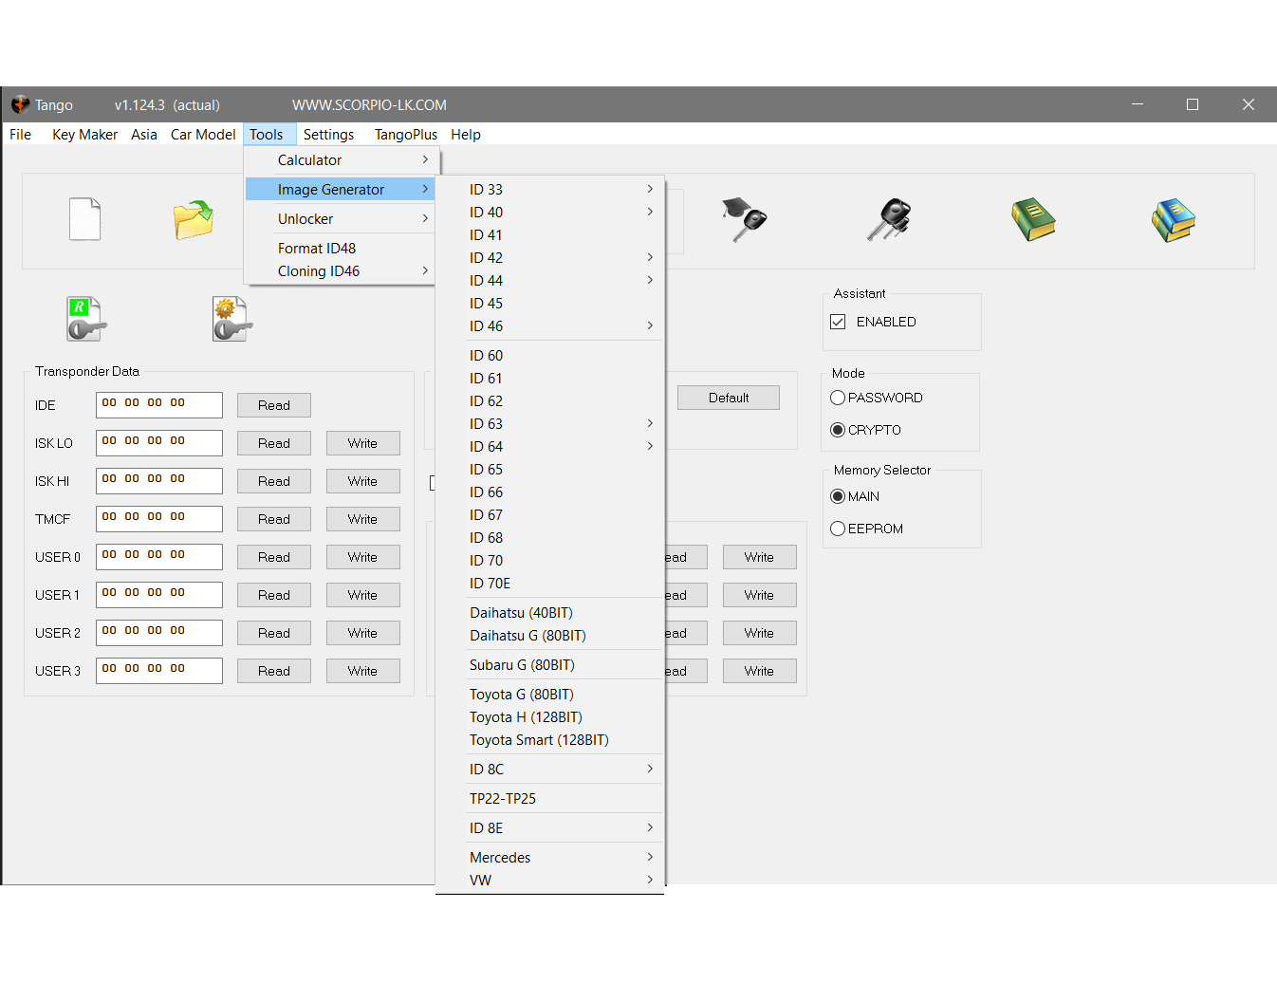Click the gear key document icon
Image resolution: width=1277 pixels, height=984 pixels.
pos(231,319)
